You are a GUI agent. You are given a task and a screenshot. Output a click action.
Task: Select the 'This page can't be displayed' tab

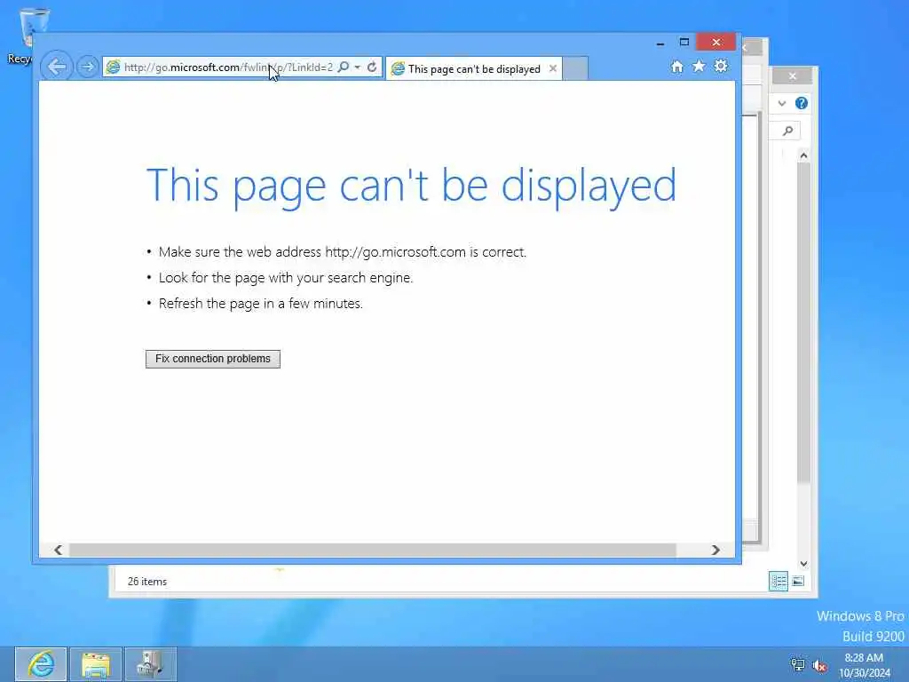(474, 69)
